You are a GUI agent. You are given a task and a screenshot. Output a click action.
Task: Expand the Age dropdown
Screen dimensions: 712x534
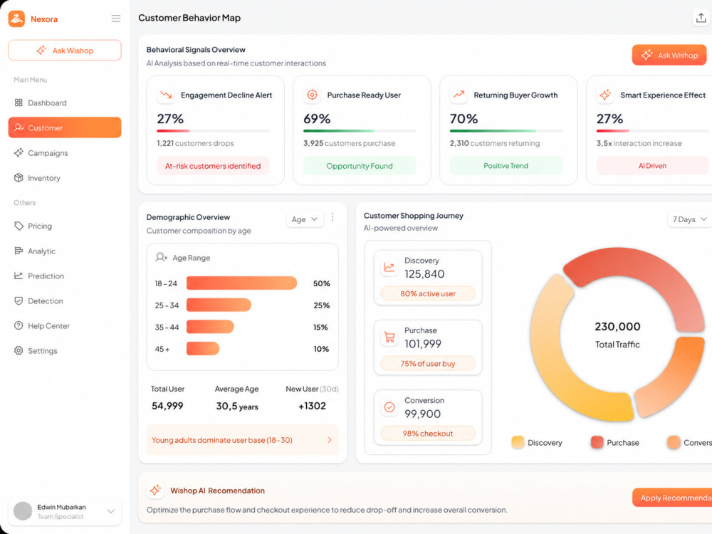coord(305,219)
